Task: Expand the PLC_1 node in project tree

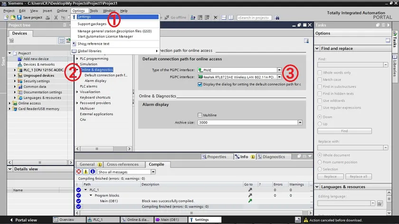Action: tap(15, 70)
